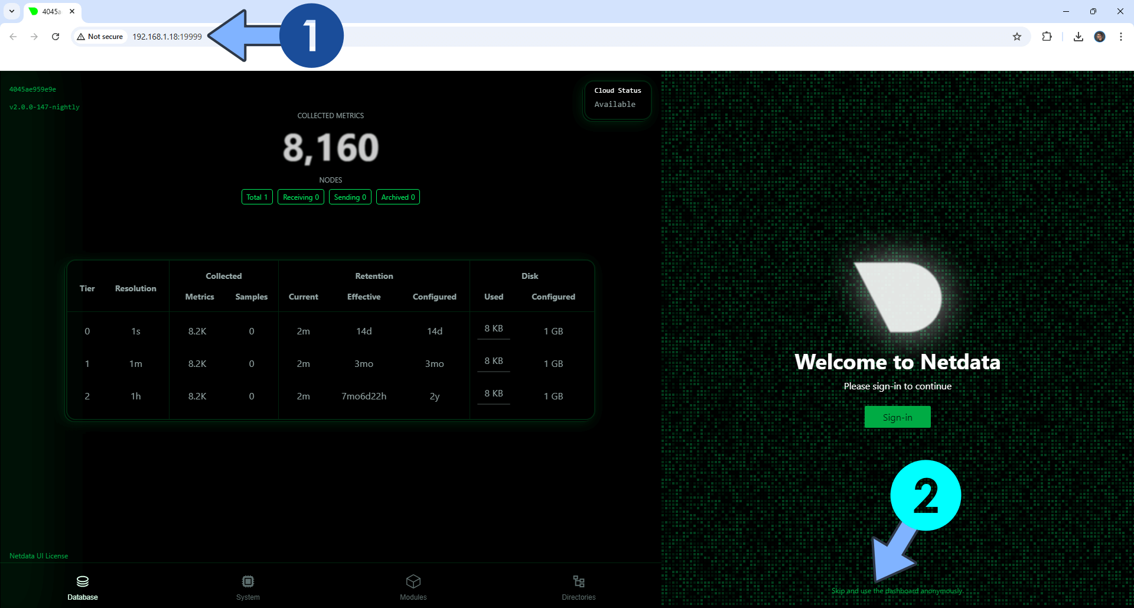Image resolution: width=1134 pixels, height=608 pixels.
Task: Open Chrome three-dot menu
Action: tap(1121, 37)
